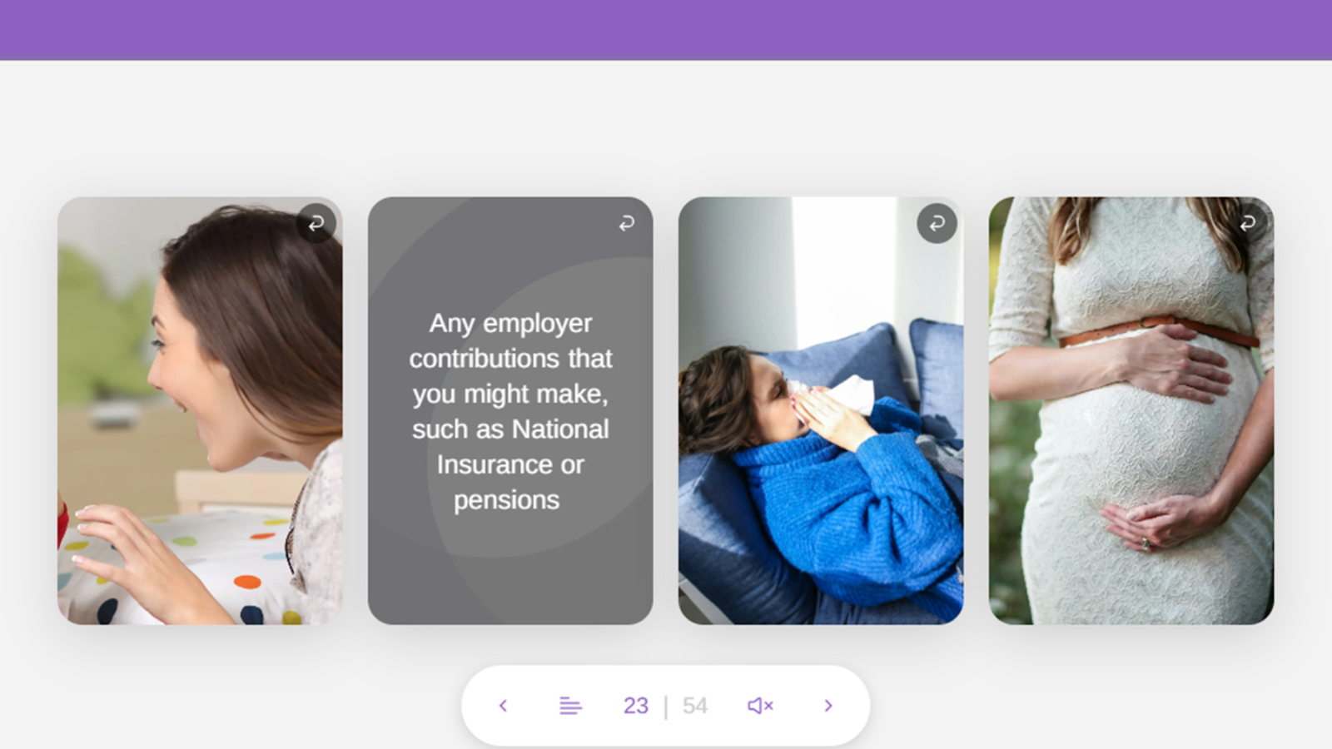The width and height of the screenshot is (1332, 749).
Task: Select the woman blowing nose photo card
Action: click(821, 410)
